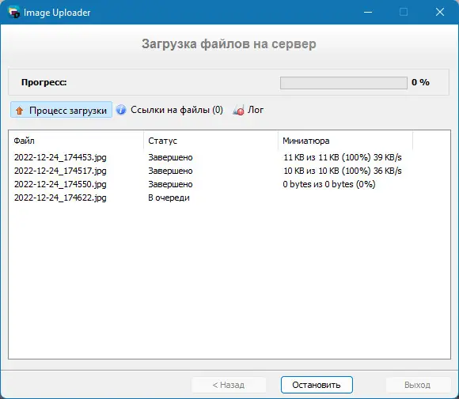Click Завершено status for 174550.jpg row
The image size is (459, 399).
coord(170,184)
